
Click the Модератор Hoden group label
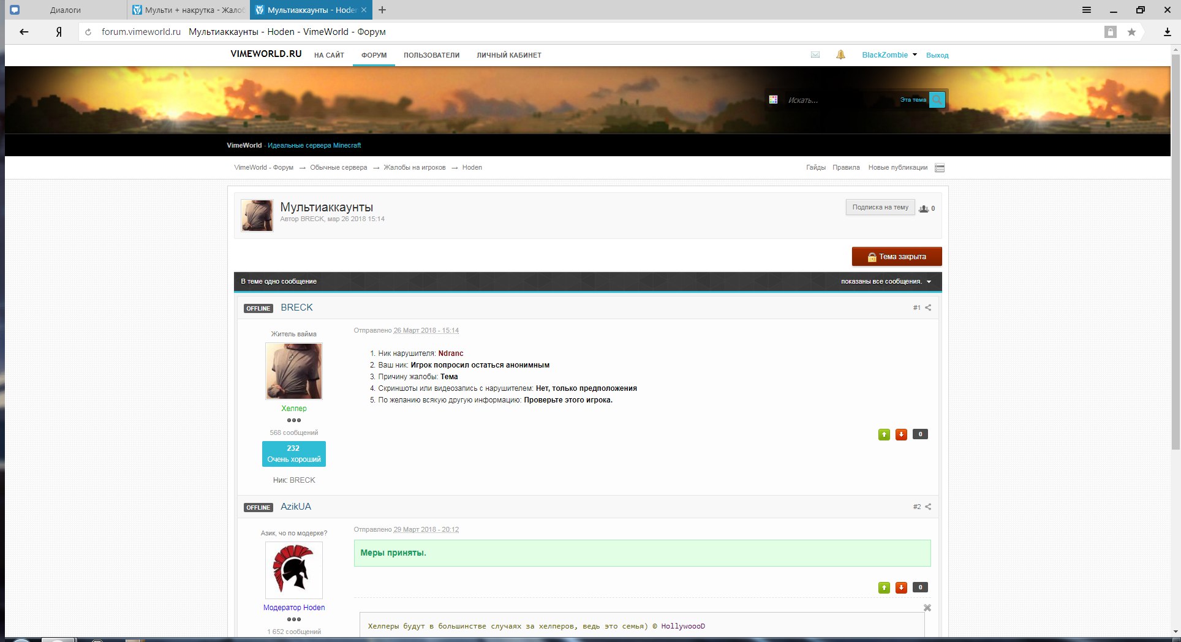coord(294,608)
